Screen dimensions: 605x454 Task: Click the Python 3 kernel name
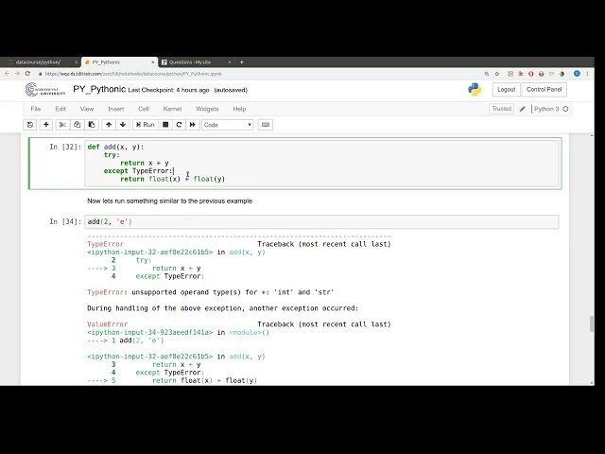(546, 109)
